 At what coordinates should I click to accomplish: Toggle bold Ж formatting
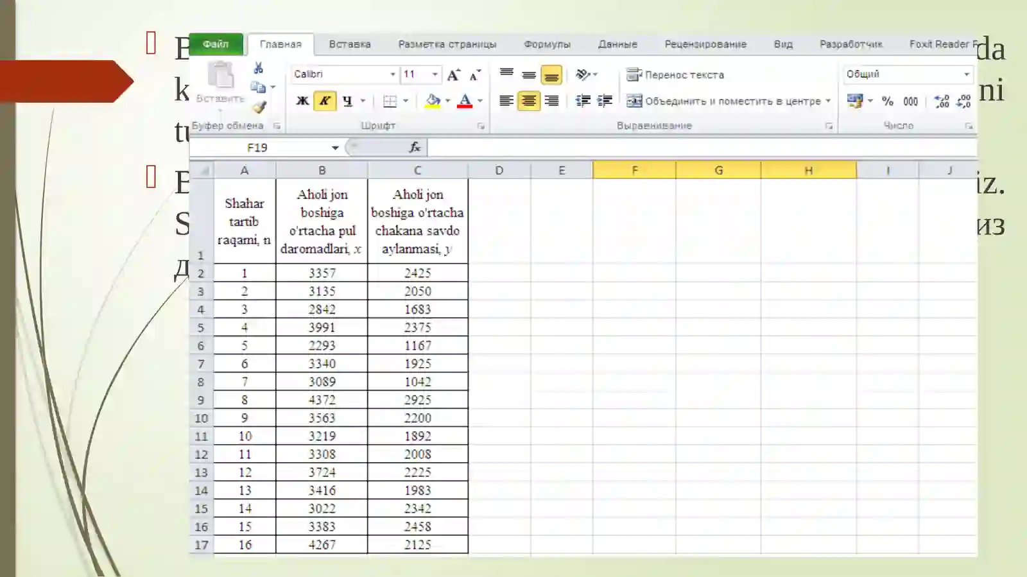click(302, 101)
